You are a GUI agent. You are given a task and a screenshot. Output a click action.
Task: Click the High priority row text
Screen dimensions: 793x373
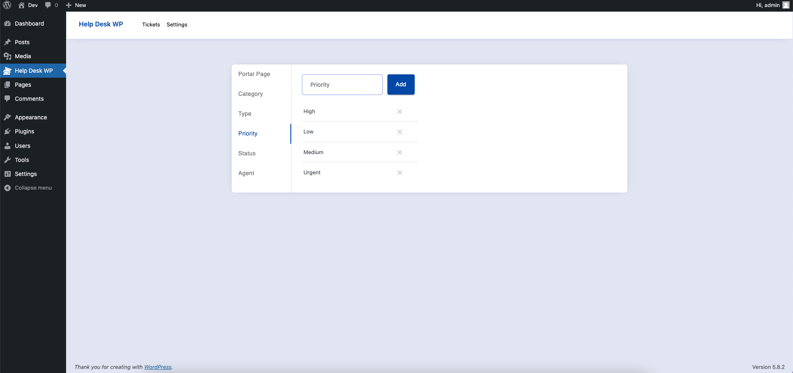[309, 112]
